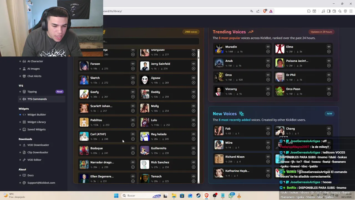The image size is (355, 200).
Task: Select TTS Commands in the sidebar
Action: pyautogui.click(x=42, y=99)
